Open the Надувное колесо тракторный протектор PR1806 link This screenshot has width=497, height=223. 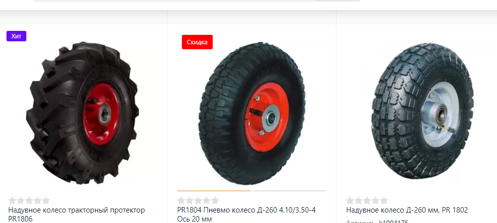[x=77, y=215]
